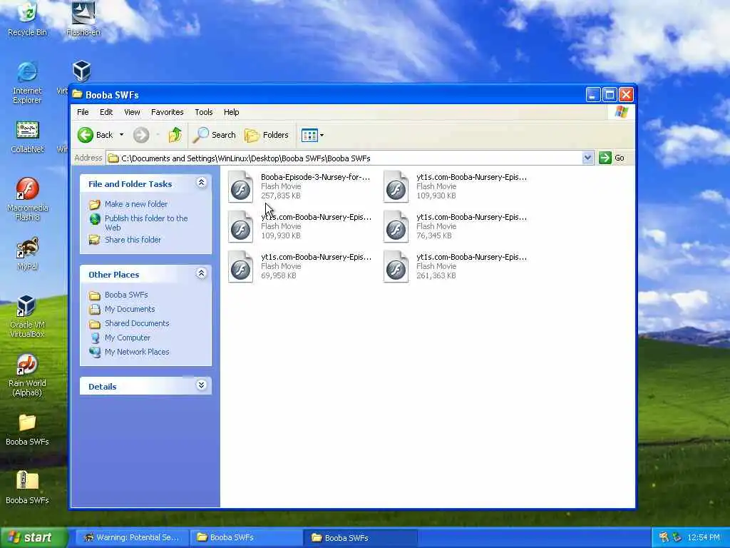The height and width of the screenshot is (548, 730).
Task: Go to Booba SWFs in Other Places
Action: pos(126,295)
